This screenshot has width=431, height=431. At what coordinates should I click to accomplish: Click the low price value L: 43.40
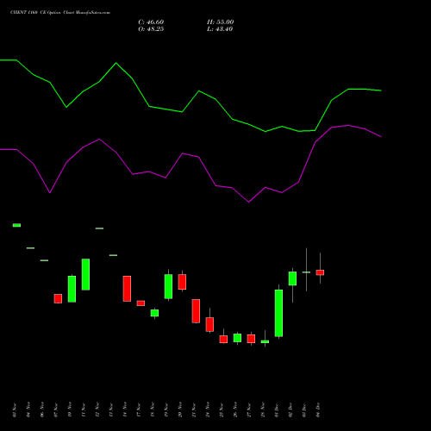click(220, 29)
